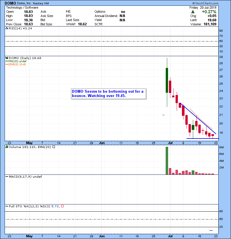Click the 8M label on the volume axis
The height and width of the screenshot is (239, 231).
tap(221, 147)
